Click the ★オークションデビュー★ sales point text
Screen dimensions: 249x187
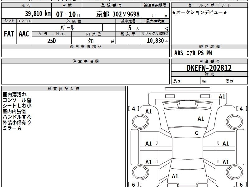pyautogui.click(x=200, y=12)
